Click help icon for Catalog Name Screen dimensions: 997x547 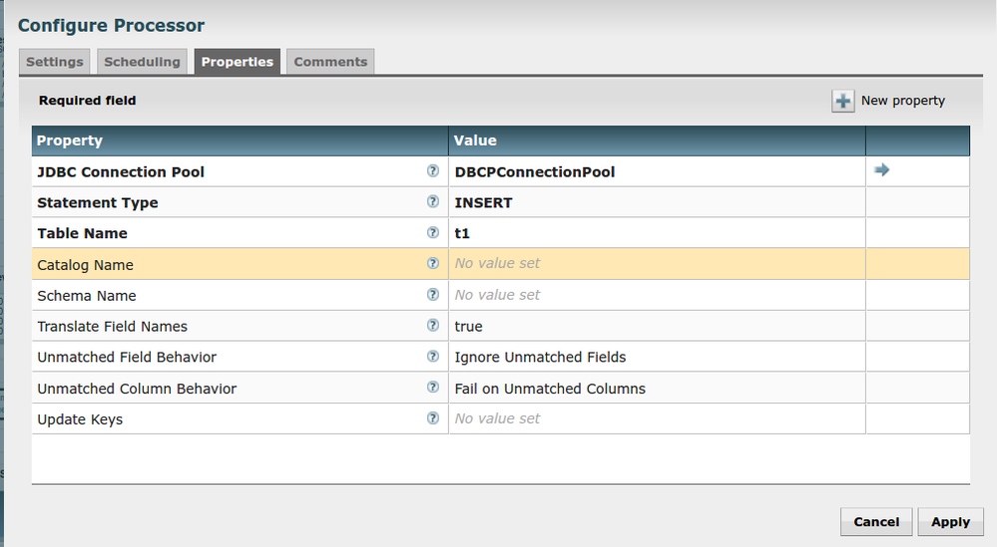pos(432,263)
